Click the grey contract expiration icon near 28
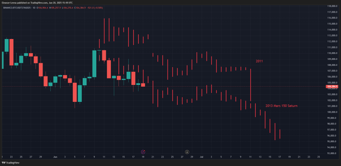The width and height of the screenshot is (341, 166). [187, 152]
